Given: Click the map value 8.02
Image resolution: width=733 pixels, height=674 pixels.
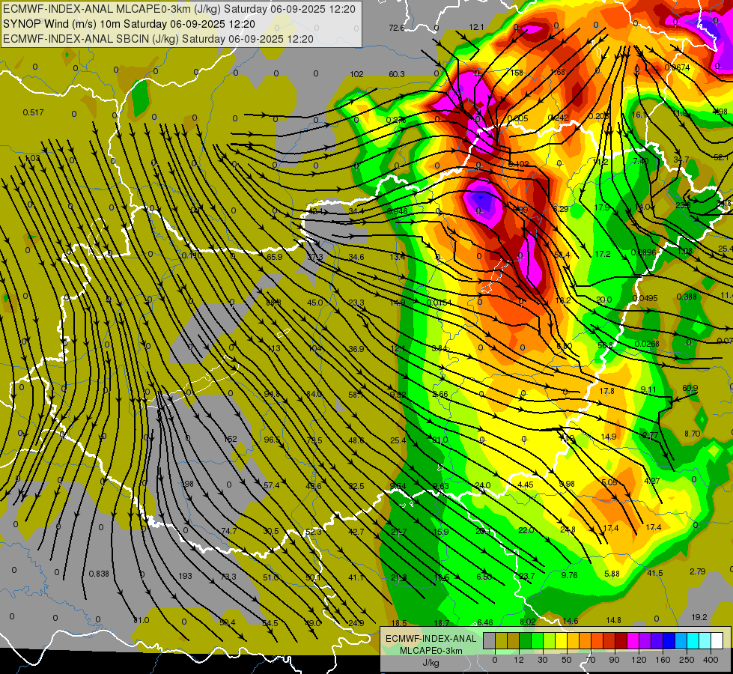Looking at the screenshot, I should coord(527,621).
